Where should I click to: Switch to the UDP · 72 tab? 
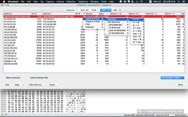pos(117,10)
